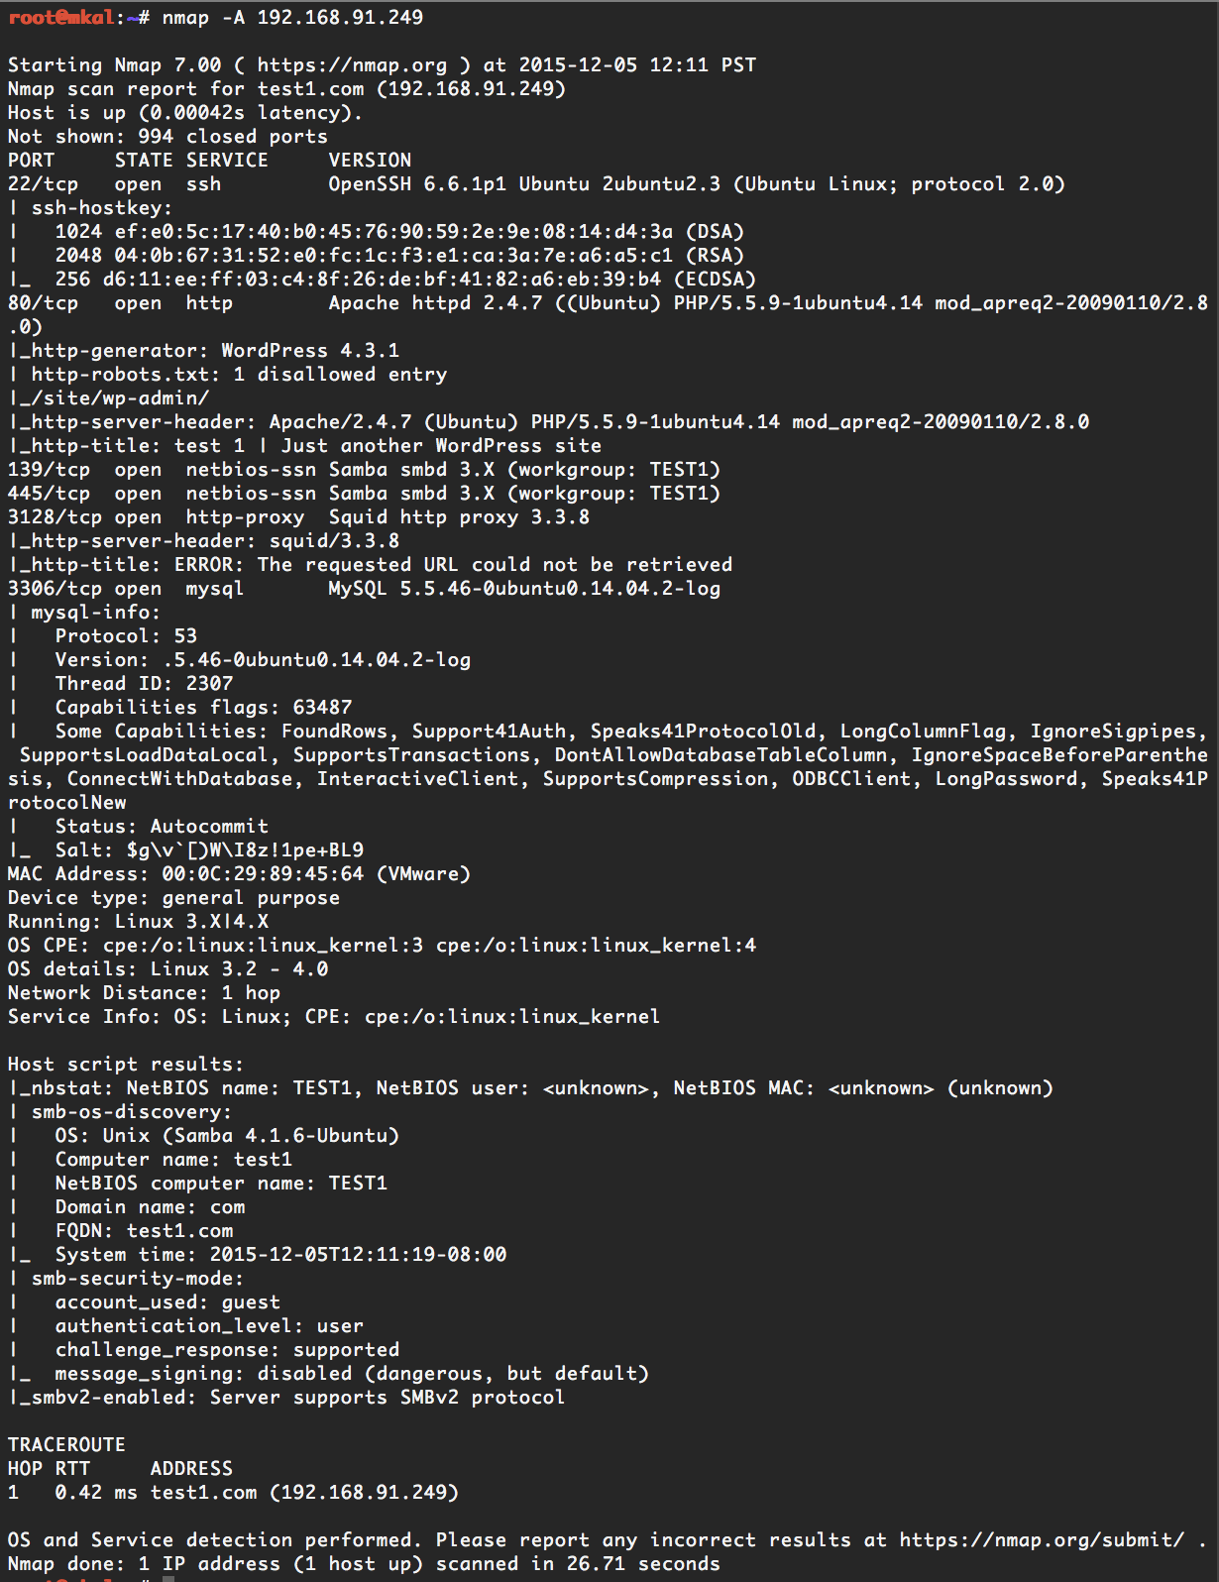Click the 3128/tcp Squid proxy port entry
The image size is (1219, 1582).
55,517
